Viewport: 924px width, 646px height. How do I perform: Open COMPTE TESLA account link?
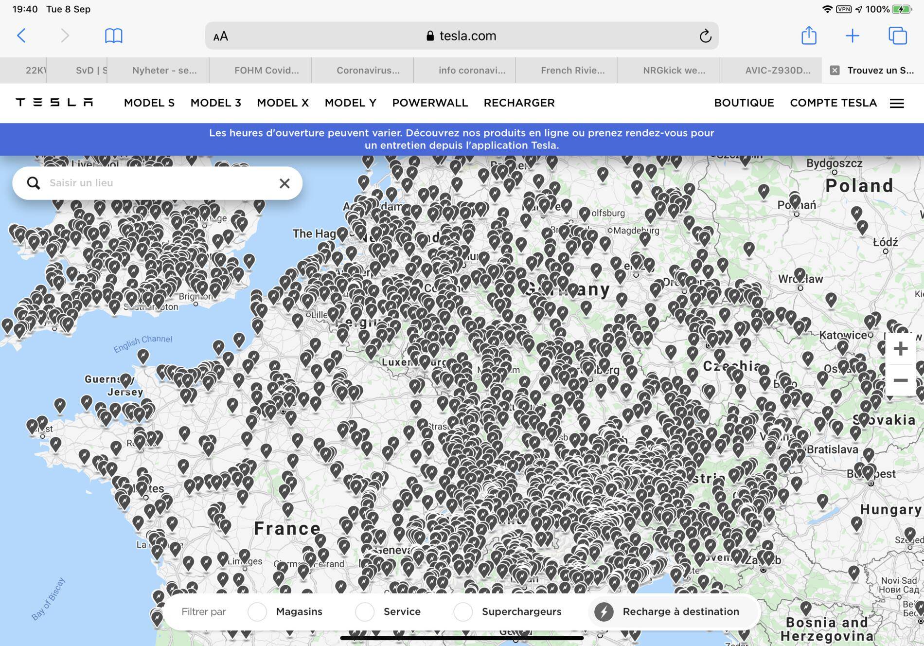pos(834,103)
